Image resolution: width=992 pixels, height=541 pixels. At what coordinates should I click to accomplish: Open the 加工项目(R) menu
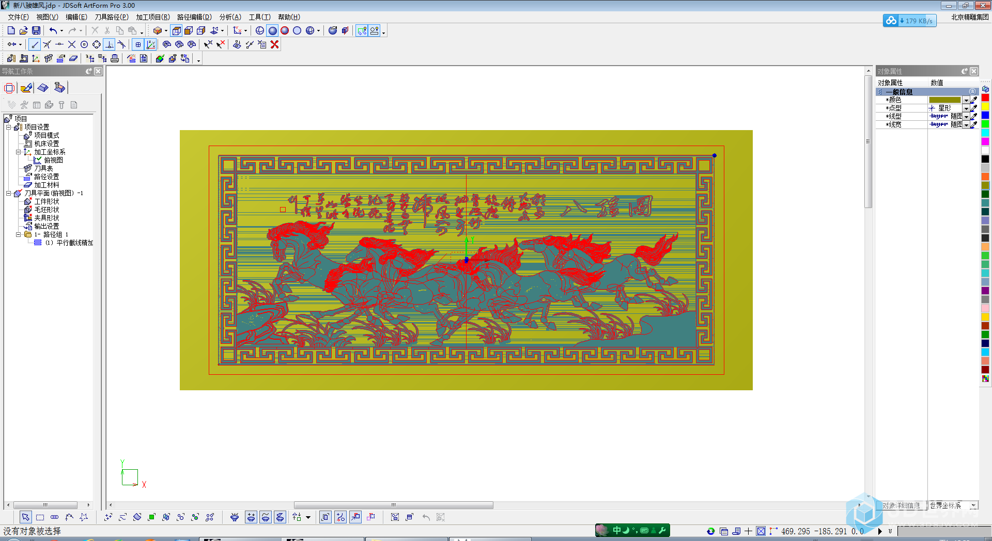[x=153, y=17]
